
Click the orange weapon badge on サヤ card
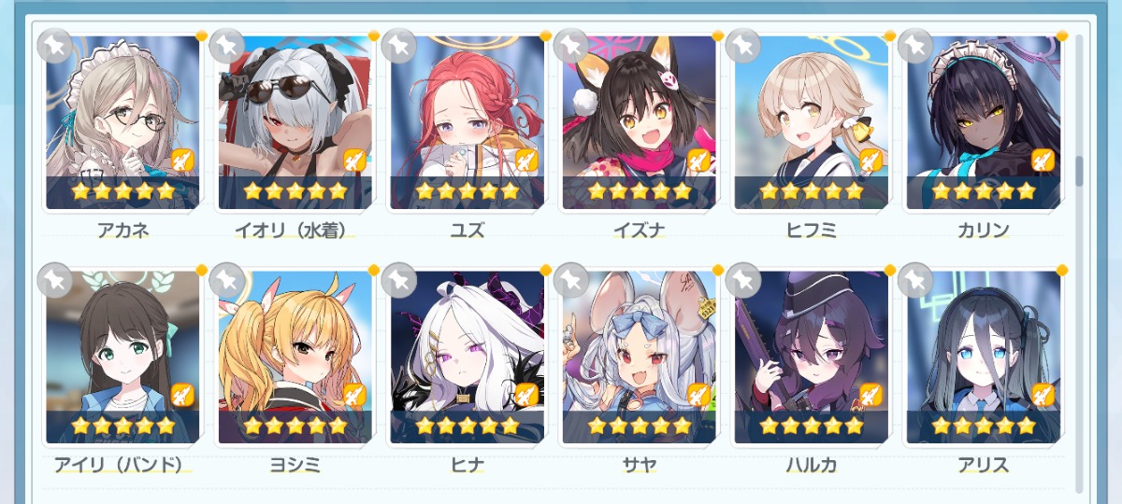(x=698, y=395)
